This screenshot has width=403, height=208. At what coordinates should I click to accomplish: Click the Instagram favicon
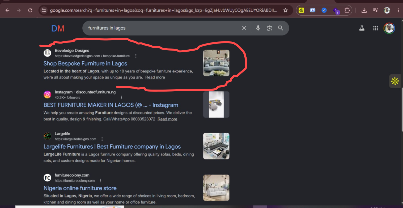(x=47, y=95)
